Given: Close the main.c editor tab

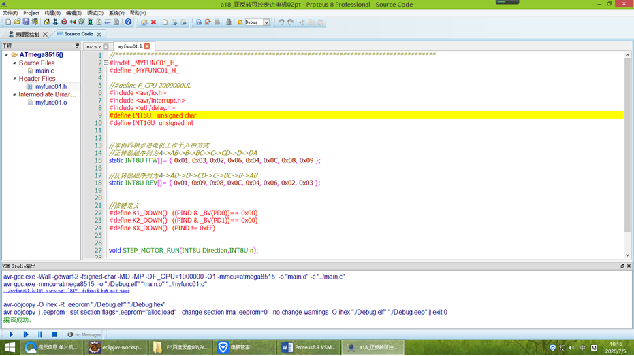Looking at the screenshot, I should click(x=106, y=46).
